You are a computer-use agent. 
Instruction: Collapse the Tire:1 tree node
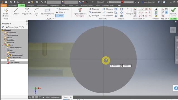click(x=2, y=45)
